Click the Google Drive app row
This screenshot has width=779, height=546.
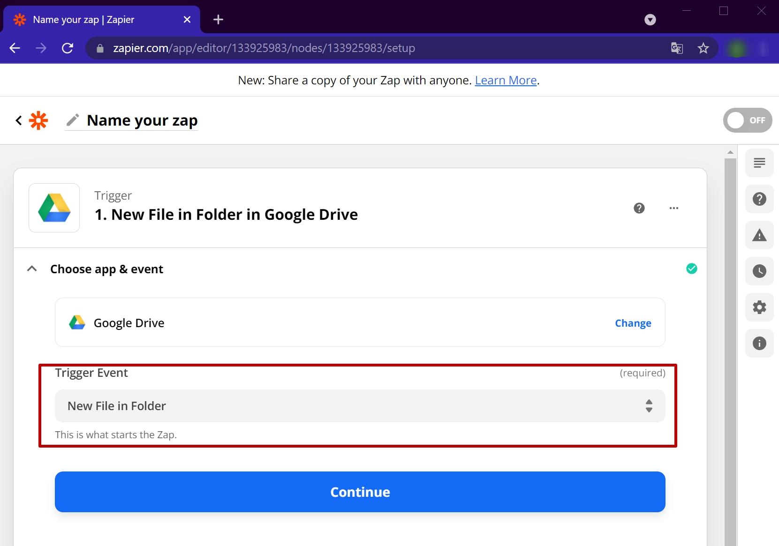pyautogui.click(x=360, y=322)
